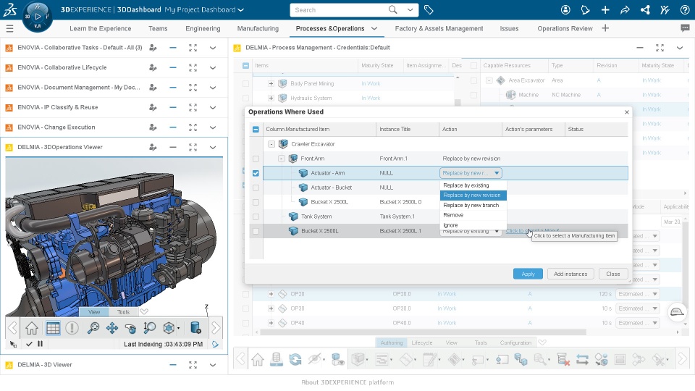Toggle select-all checkbox in Operations Where Used
Screen dimensions: 695x391
coord(256,130)
